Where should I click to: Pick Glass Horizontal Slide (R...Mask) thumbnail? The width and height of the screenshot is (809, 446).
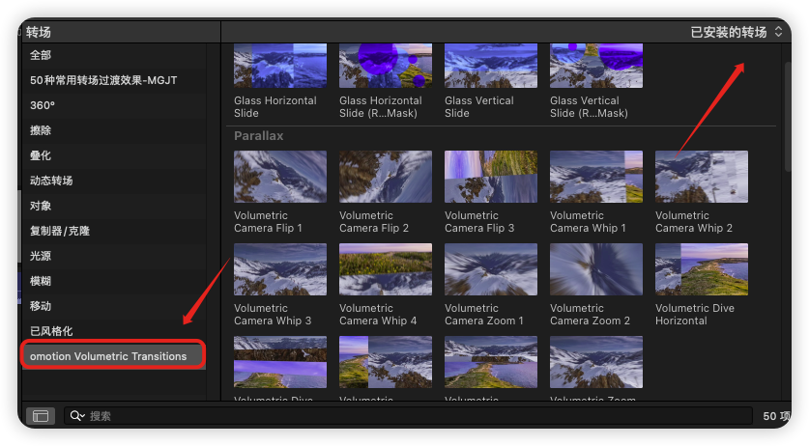point(386,66)
